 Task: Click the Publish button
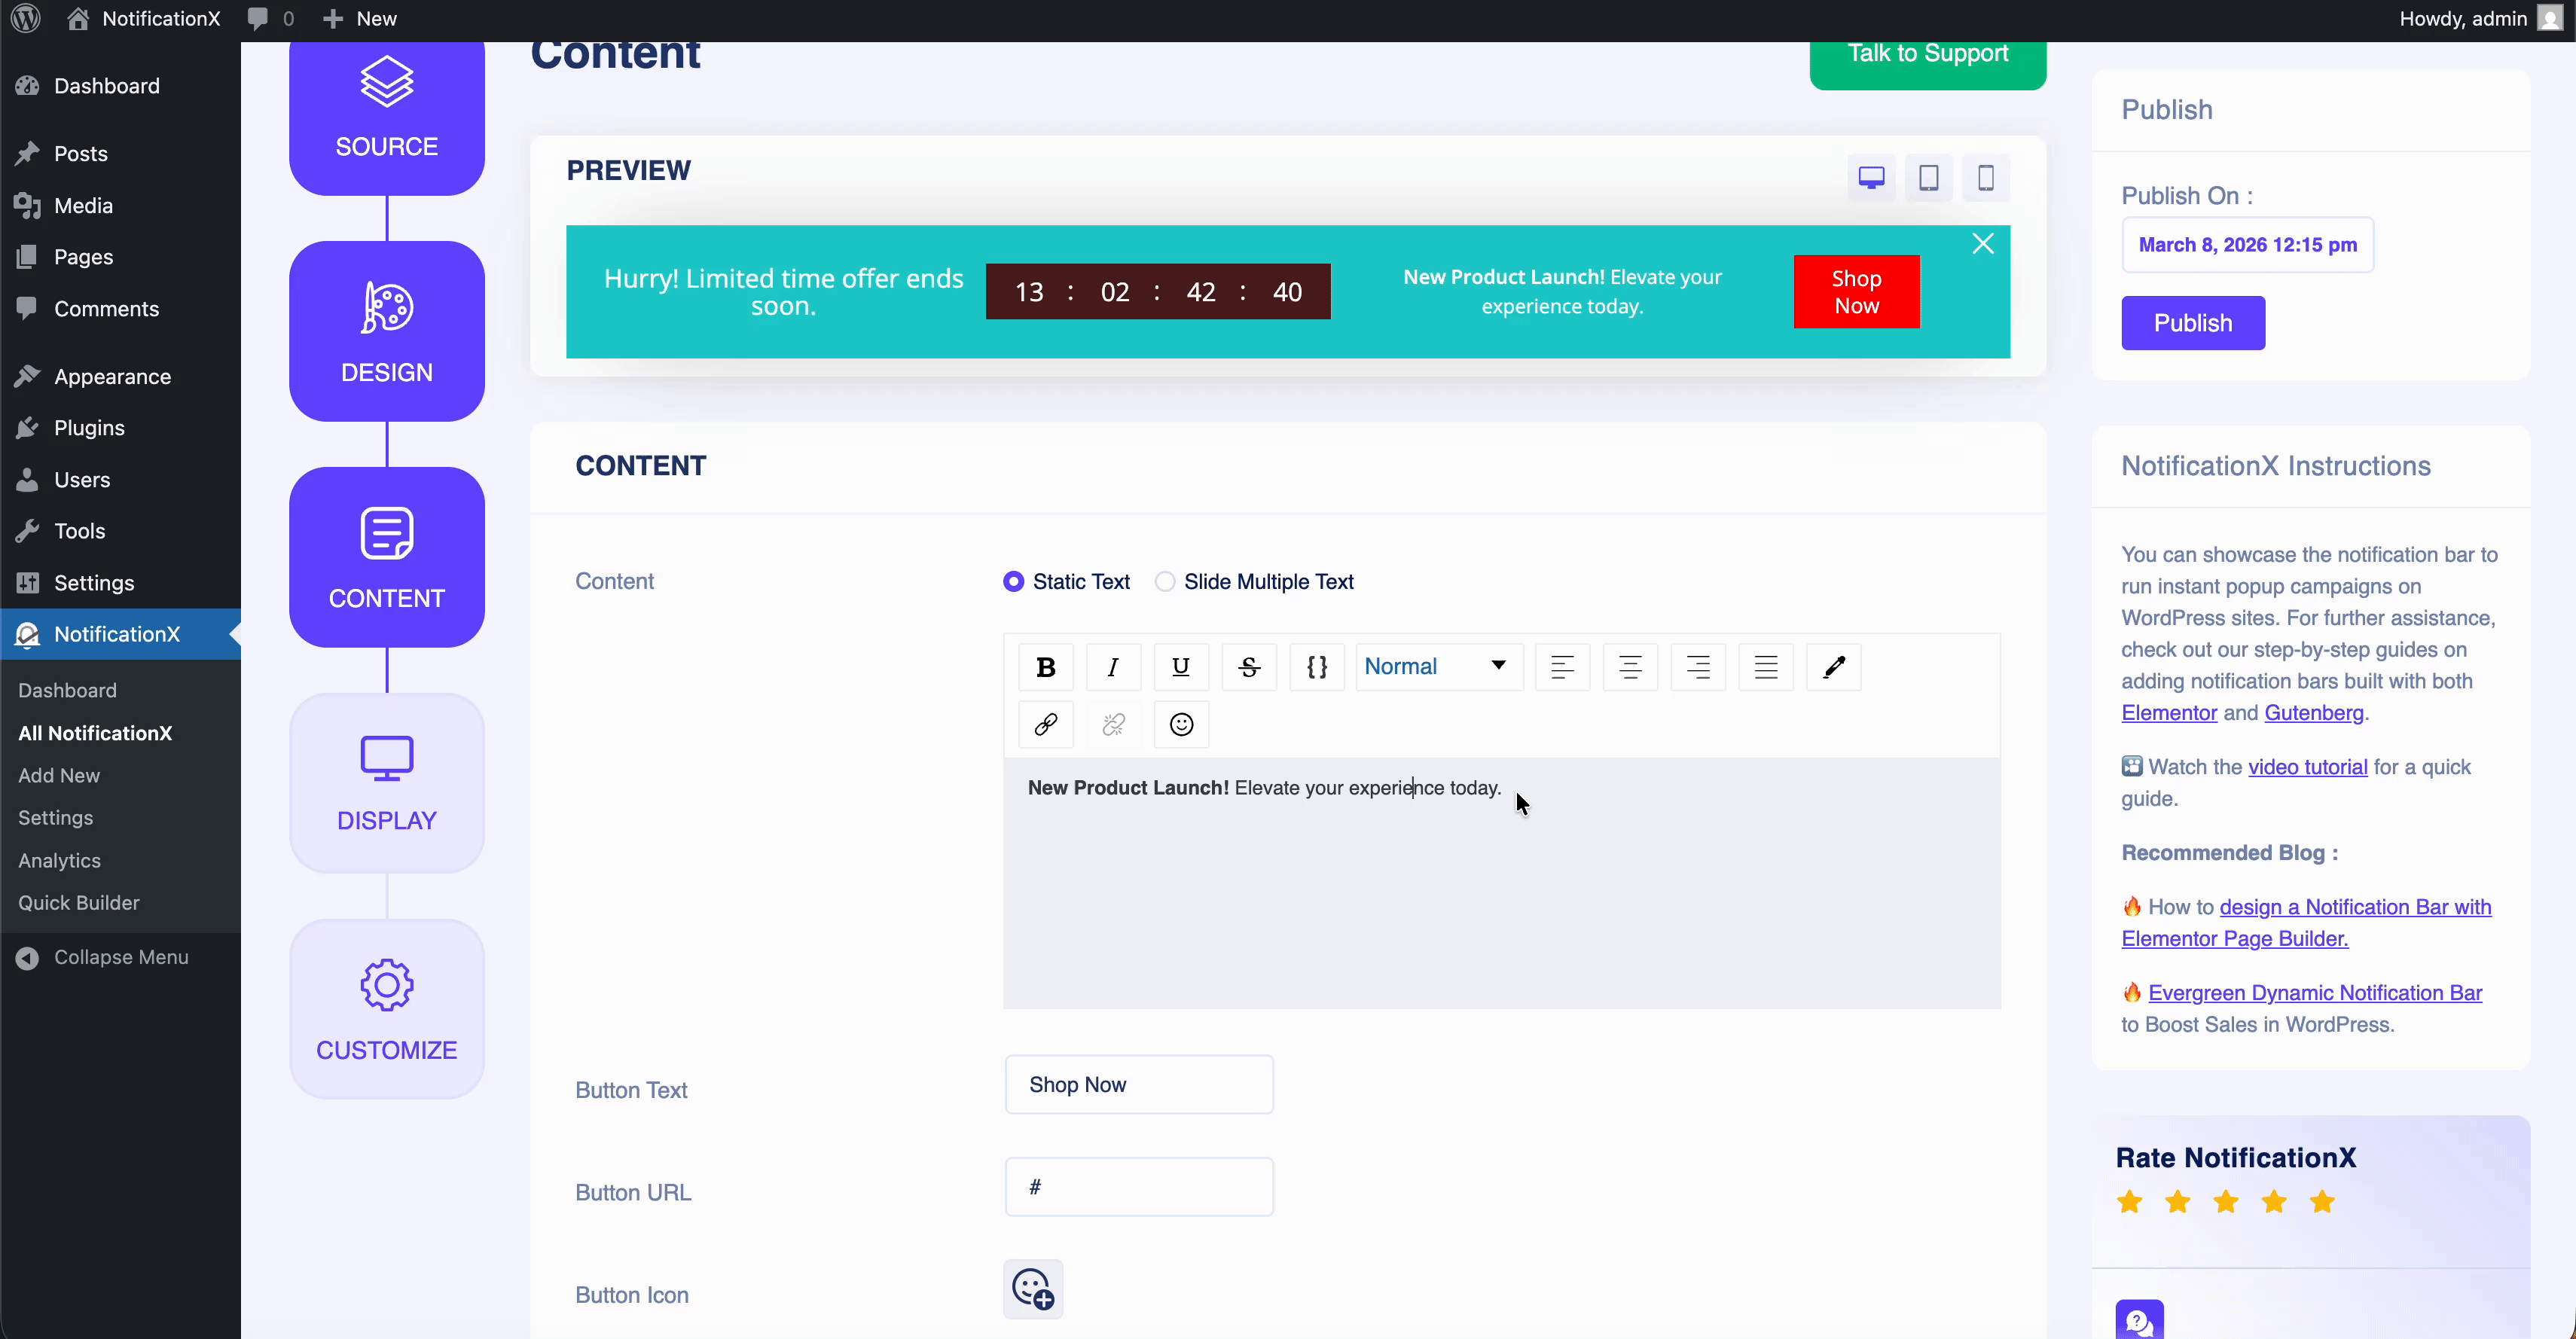2192,322
